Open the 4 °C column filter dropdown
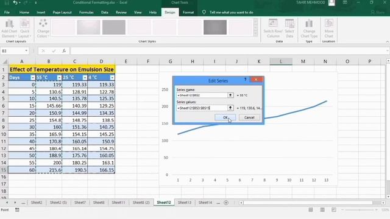The image size is (390, 219). (x=112, y=78)
